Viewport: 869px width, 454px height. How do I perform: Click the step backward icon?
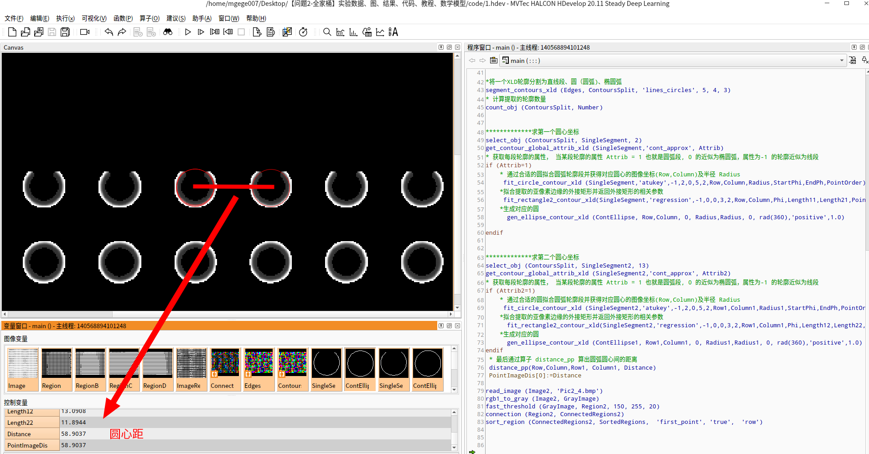pos(228,32)
